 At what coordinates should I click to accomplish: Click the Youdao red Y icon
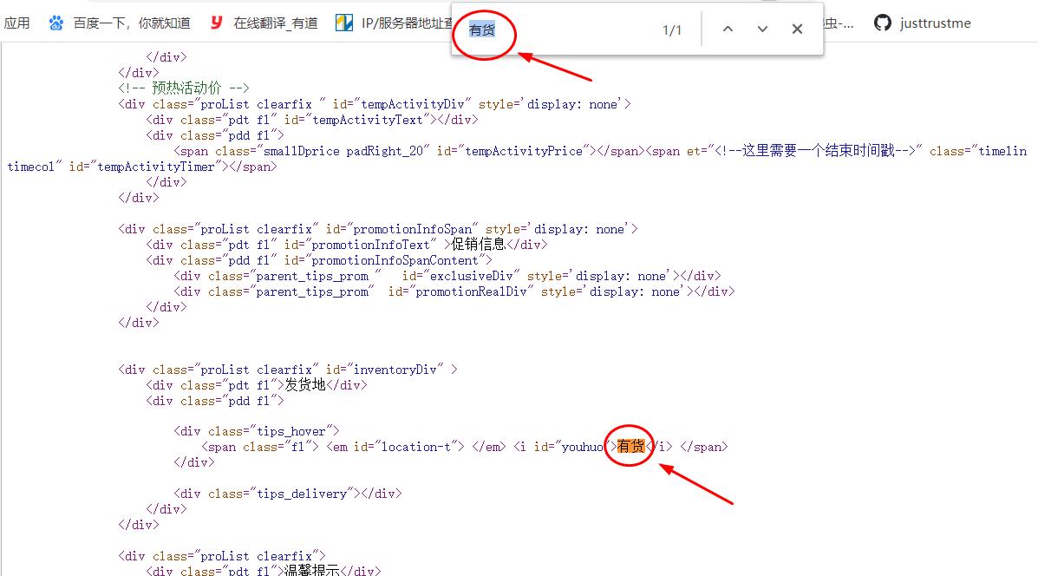(216, 23)
